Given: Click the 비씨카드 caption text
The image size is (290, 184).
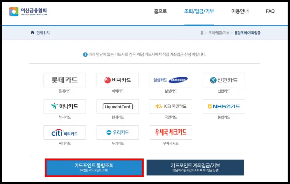Looking at the screenshot, I should coord(118,91).
